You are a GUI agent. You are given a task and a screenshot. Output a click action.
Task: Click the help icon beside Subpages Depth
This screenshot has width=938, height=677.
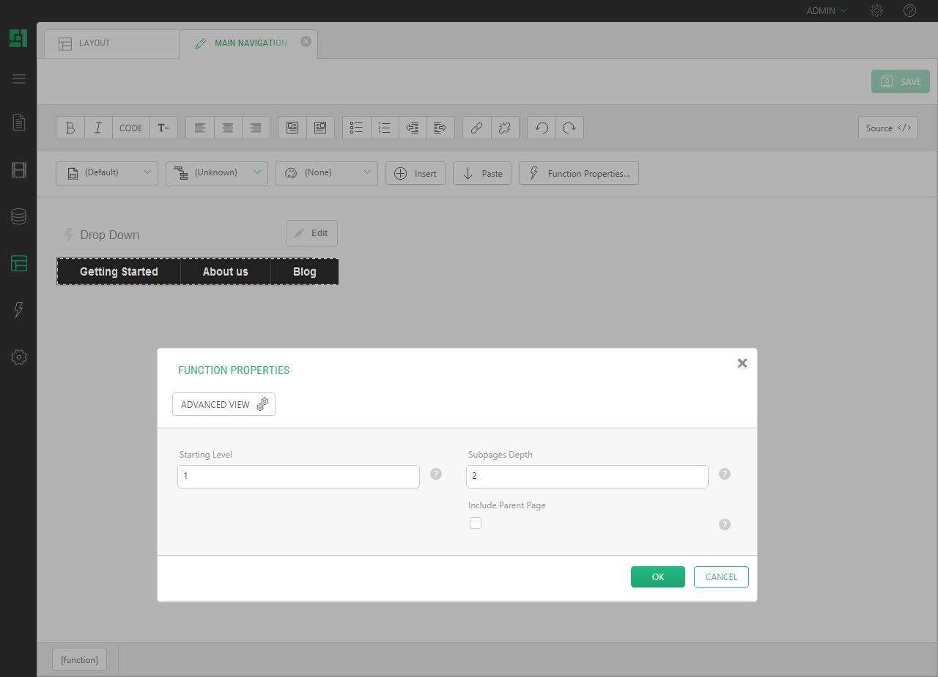[725, 474]
